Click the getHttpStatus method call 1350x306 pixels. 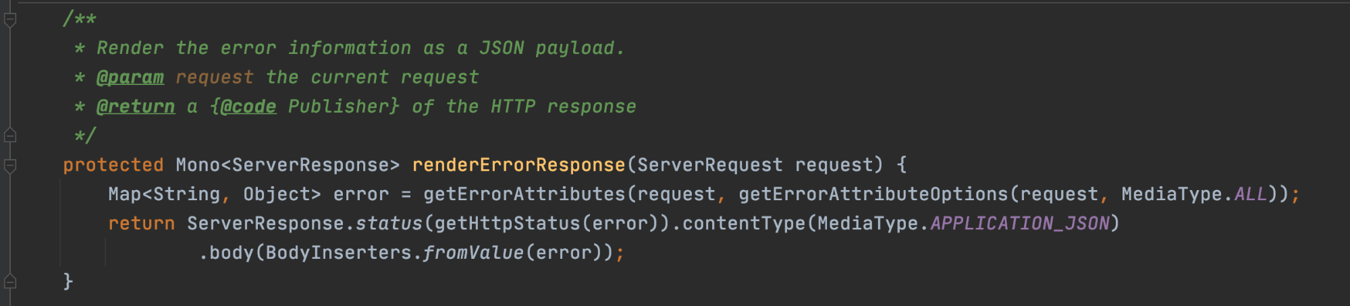[508, 223]
